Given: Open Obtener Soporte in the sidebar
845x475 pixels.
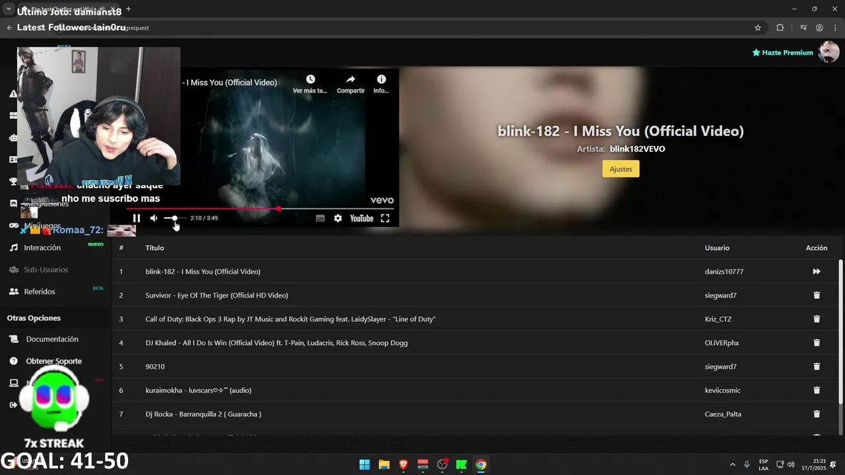Looking at the screenshot, I should [x=54, y=361].
